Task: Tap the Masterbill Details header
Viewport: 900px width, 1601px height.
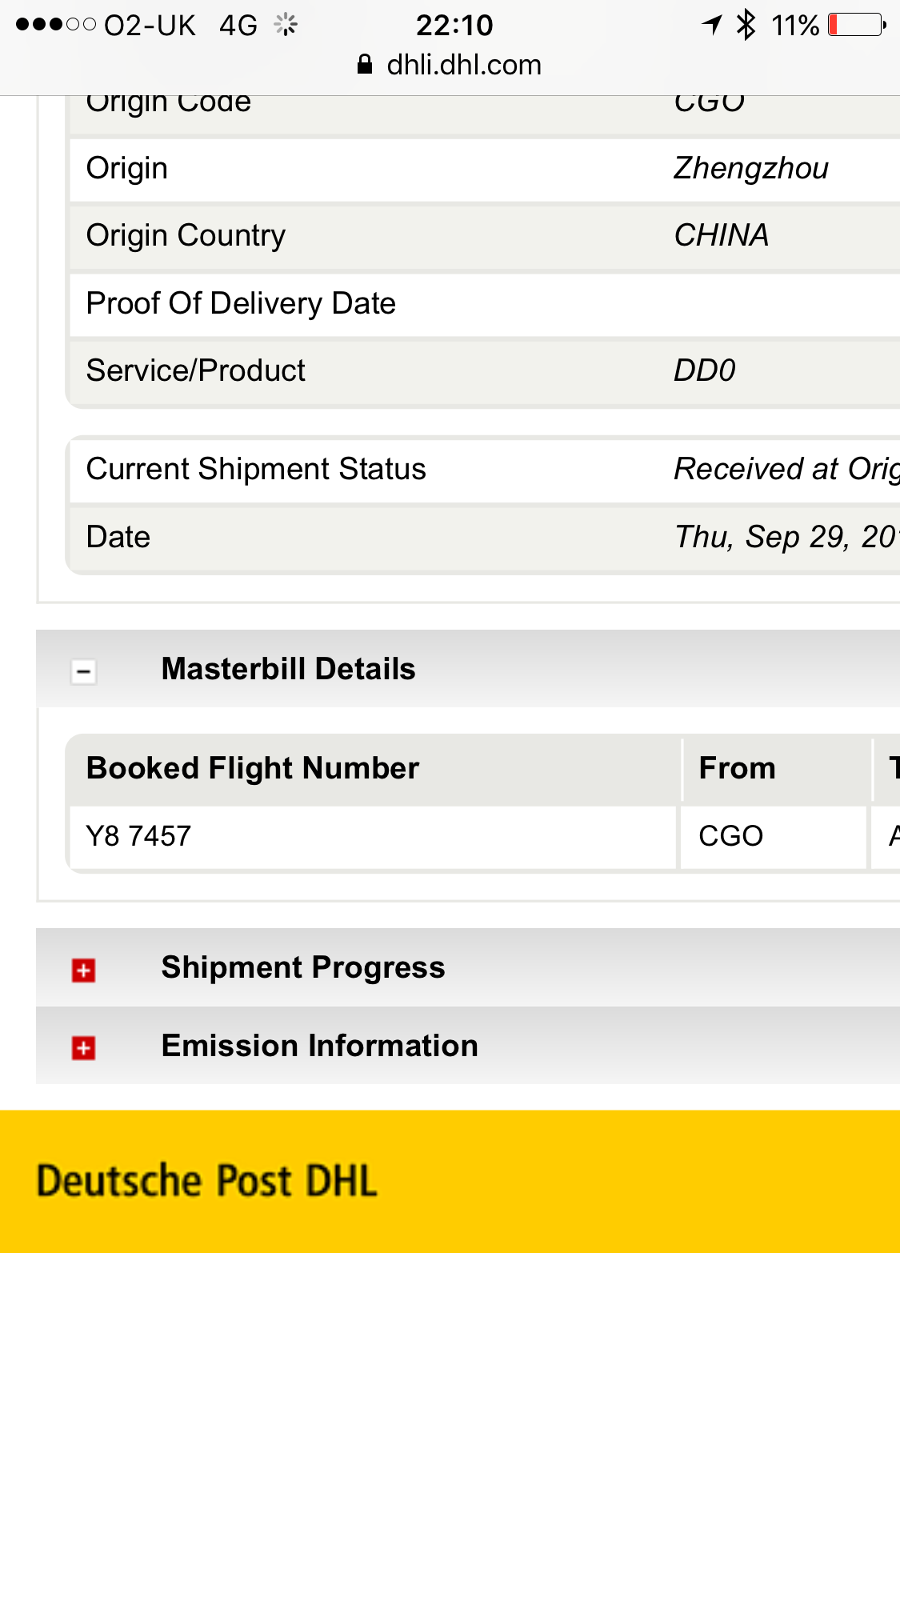Action: click(468, 669)
